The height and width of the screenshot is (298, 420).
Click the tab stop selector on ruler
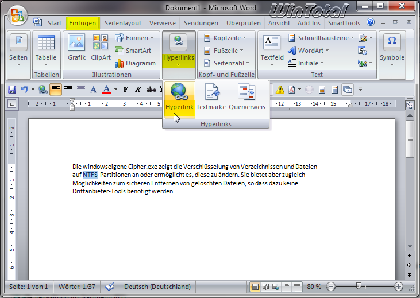point(11,104)
